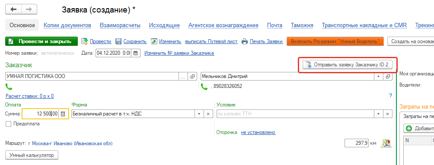Image resolution: width=434 pixels, height=165 pixels.
Task: Click the Сохранить floppy disk icon
Action: coord(118,41)
